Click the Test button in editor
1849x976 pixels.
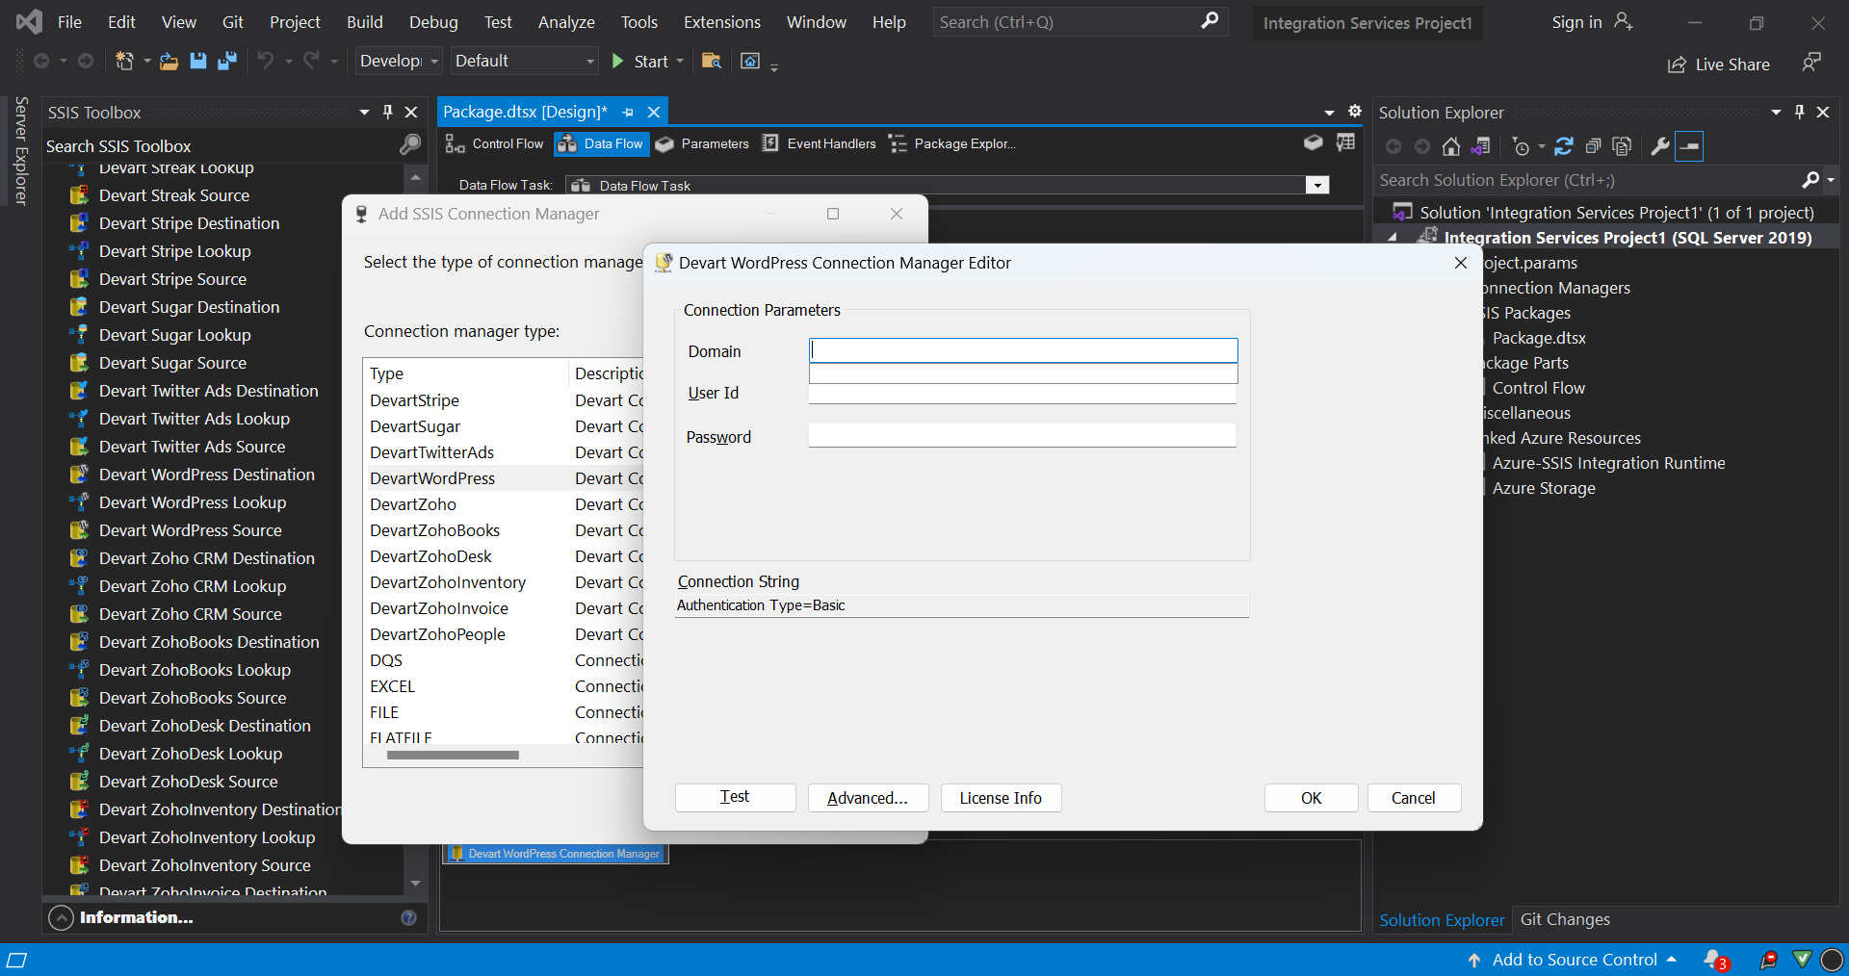pos(735,797)
